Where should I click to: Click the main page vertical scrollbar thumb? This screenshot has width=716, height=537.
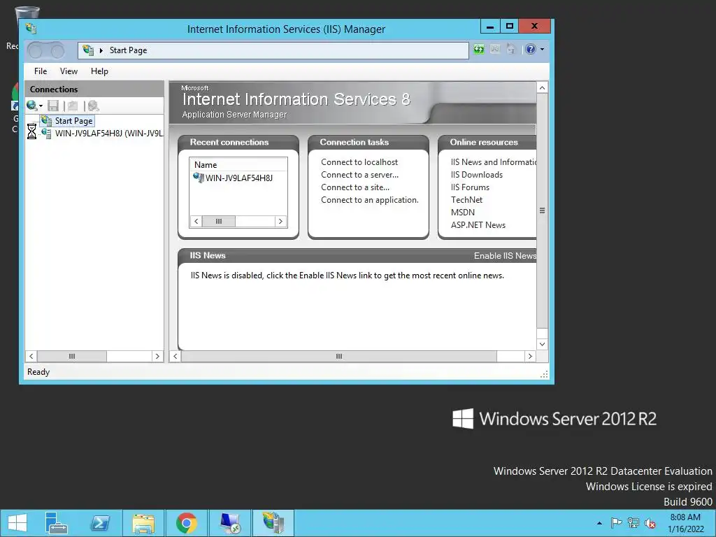pos(542,210)
